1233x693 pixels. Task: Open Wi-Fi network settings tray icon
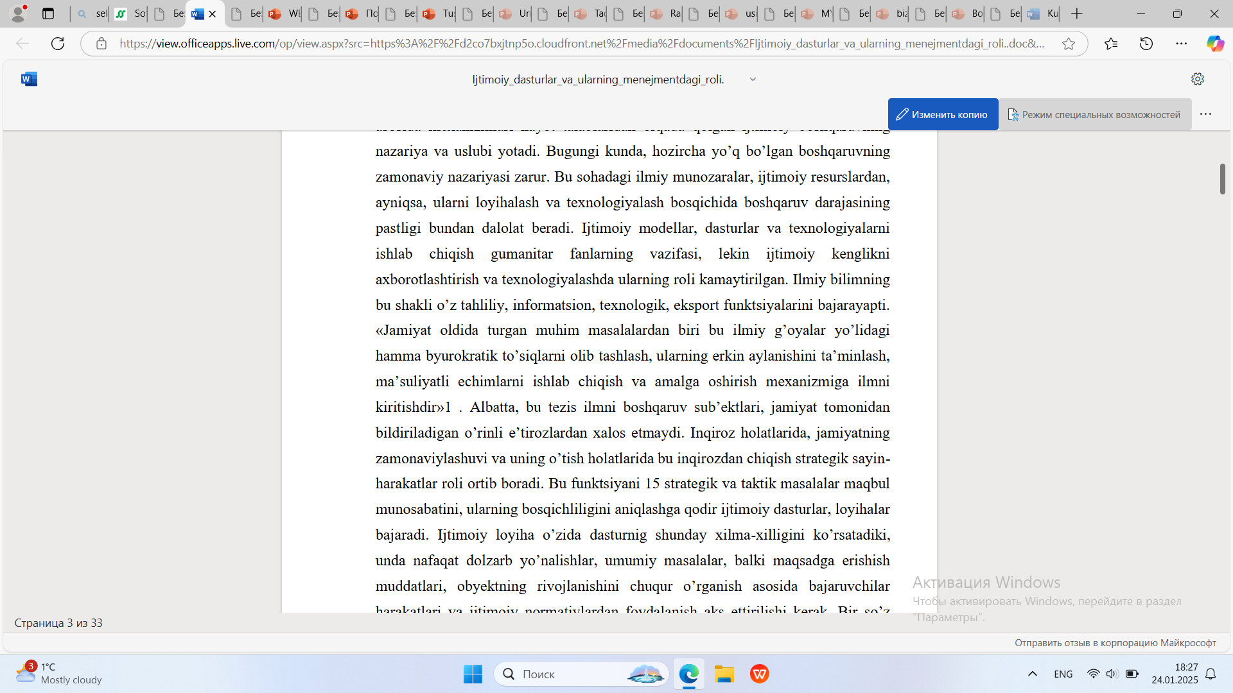pyautogui.click(x=1093, y=674)
